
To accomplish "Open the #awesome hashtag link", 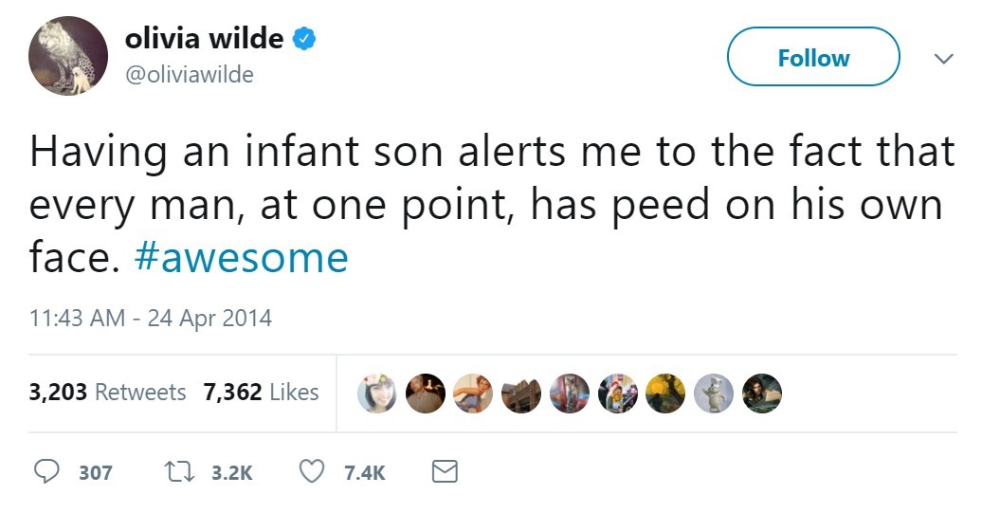I will coord(241,257).
